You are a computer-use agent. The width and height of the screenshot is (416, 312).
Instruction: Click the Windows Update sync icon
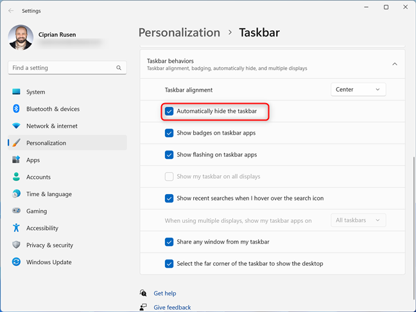16,261
